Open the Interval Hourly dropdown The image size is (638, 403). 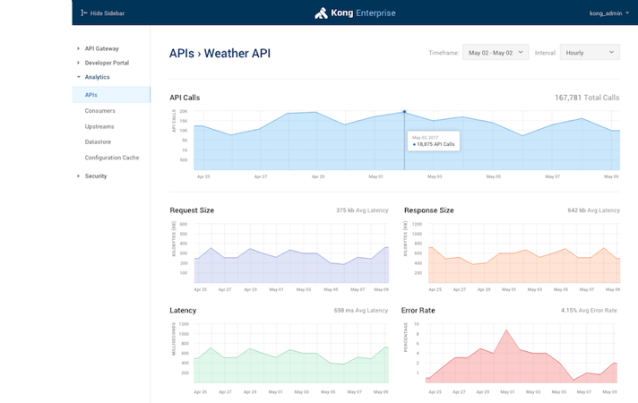[x=589, y=53]
